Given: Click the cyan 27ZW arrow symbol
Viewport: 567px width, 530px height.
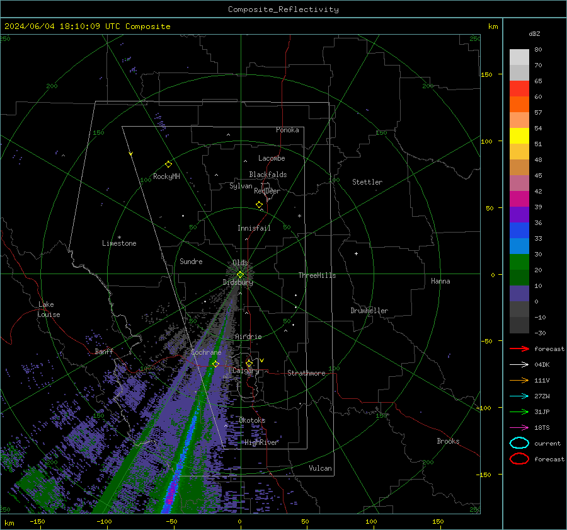Looking at the screenshot, I should coord(519,396).
